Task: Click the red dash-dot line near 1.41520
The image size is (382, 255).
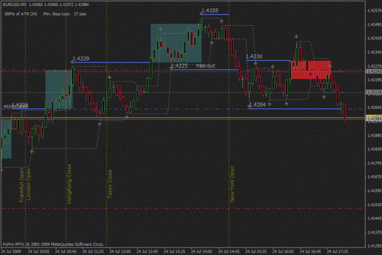Action: coord(183,209)
